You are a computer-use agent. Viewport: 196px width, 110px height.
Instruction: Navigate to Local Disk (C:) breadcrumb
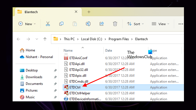(92, 39)
